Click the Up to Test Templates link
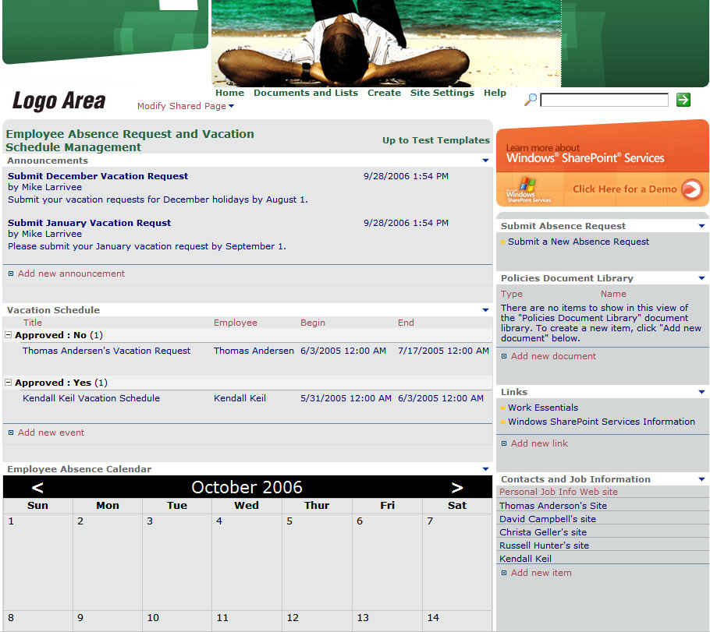 pos(436,140)
